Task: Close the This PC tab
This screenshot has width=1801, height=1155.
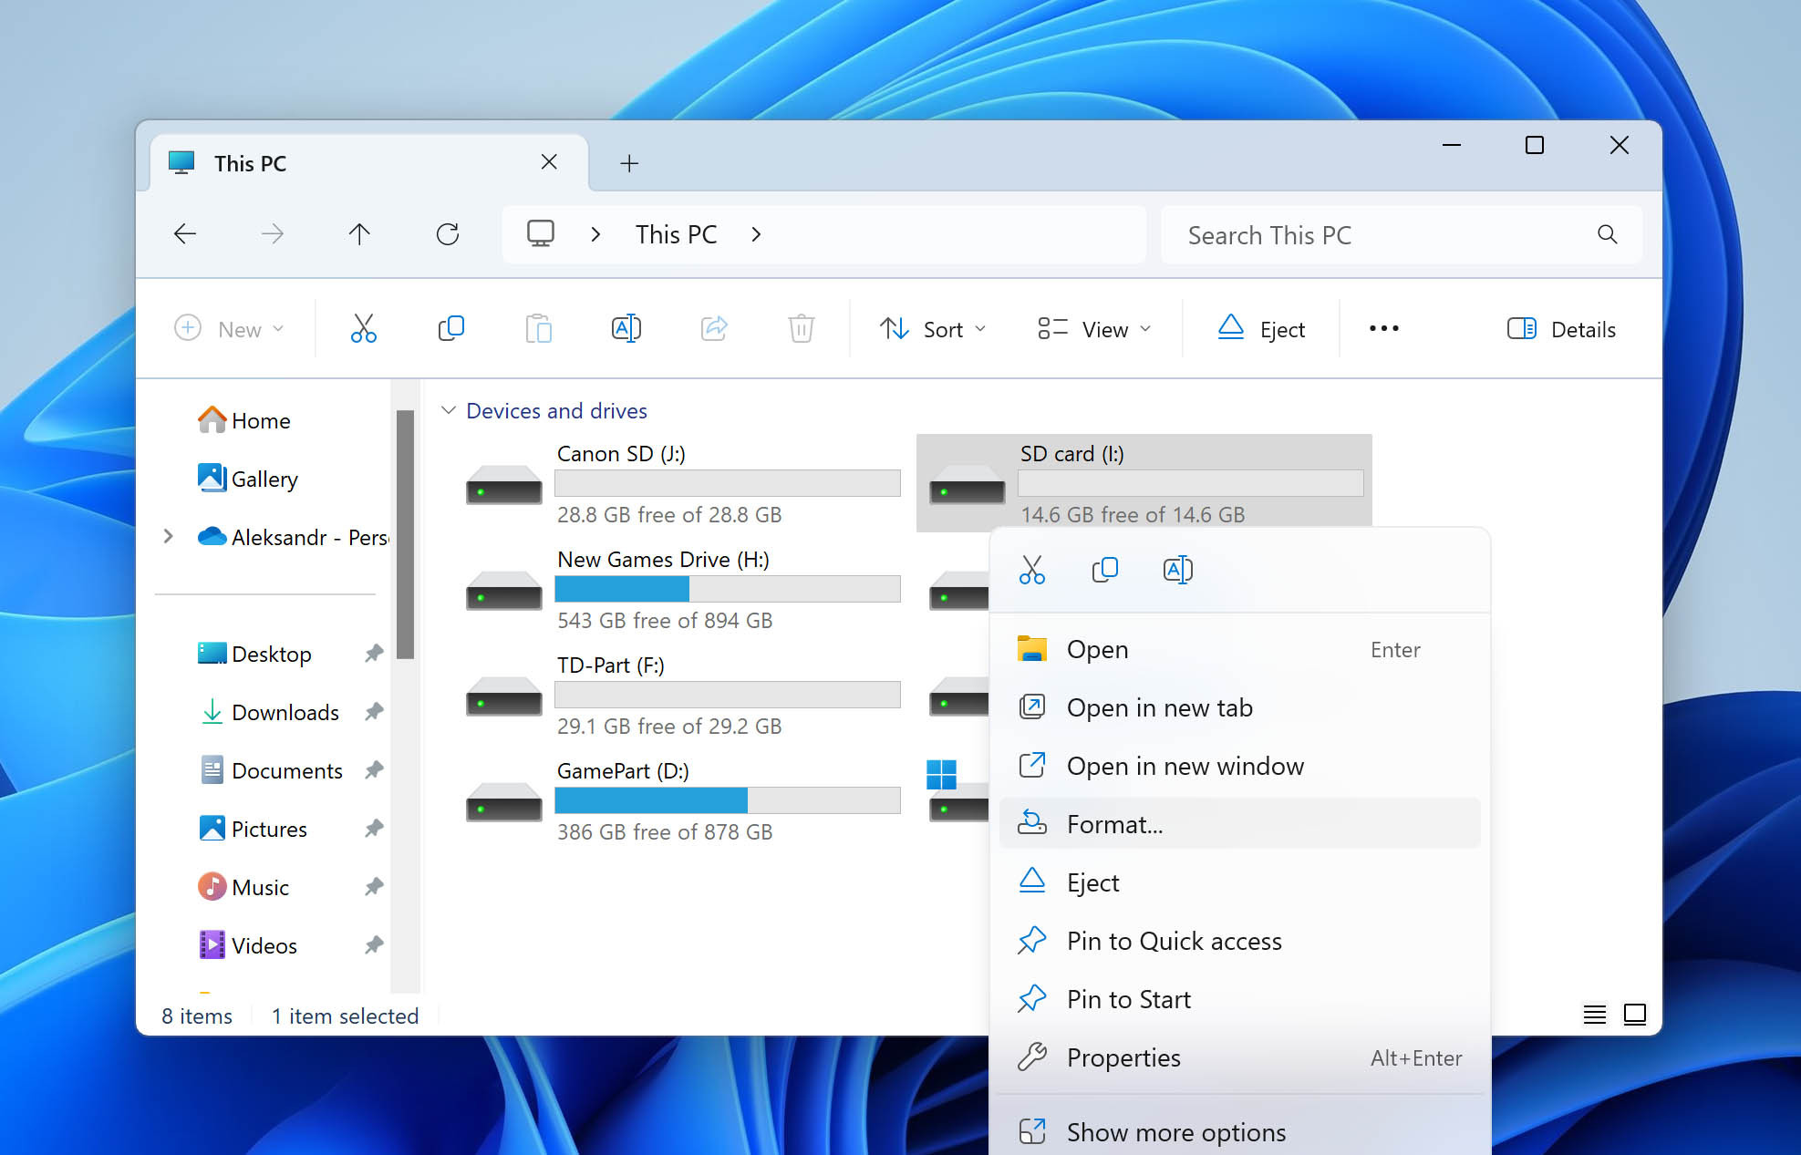Action: [x=549, y=162]
